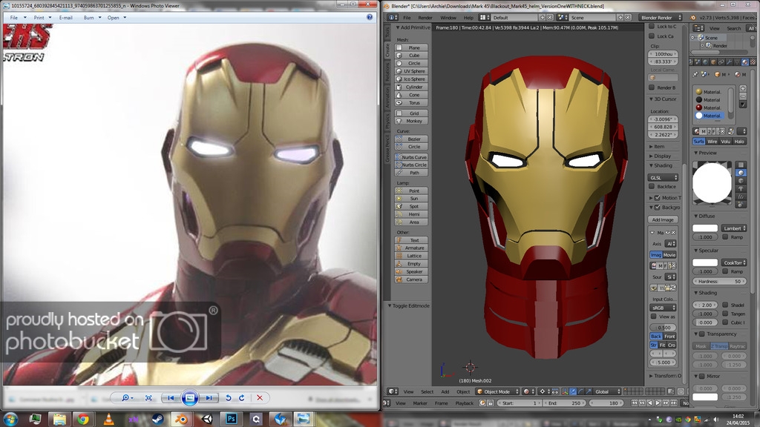
Task: Add a Torus mesh primitive
Action: [411, 102]
